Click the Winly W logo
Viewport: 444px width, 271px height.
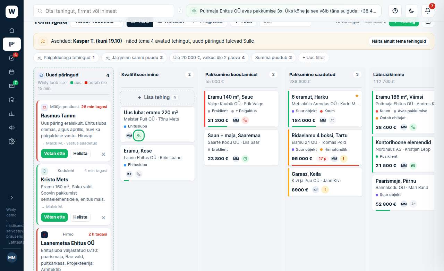[12, 12]
